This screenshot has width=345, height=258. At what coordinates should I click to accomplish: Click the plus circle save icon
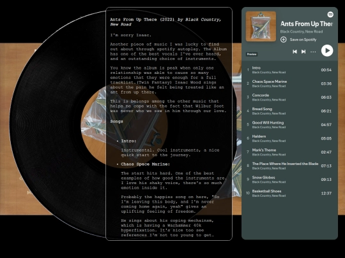(x=284, y=39)
